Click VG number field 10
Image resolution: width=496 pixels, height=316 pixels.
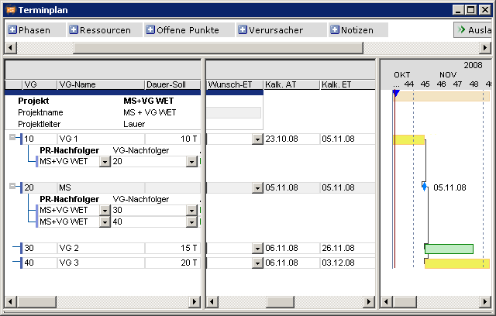(40, 139)
